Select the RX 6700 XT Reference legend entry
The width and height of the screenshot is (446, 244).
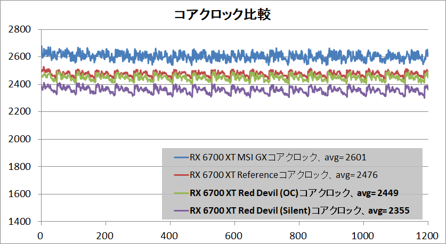276,175
